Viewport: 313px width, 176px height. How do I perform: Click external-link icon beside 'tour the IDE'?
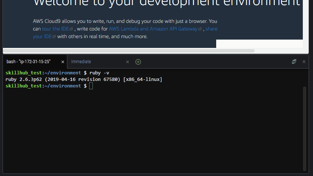coord(71,29)
